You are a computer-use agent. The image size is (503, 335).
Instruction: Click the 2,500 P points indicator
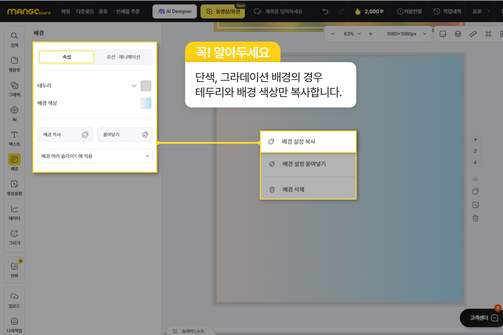coord(369,12)
